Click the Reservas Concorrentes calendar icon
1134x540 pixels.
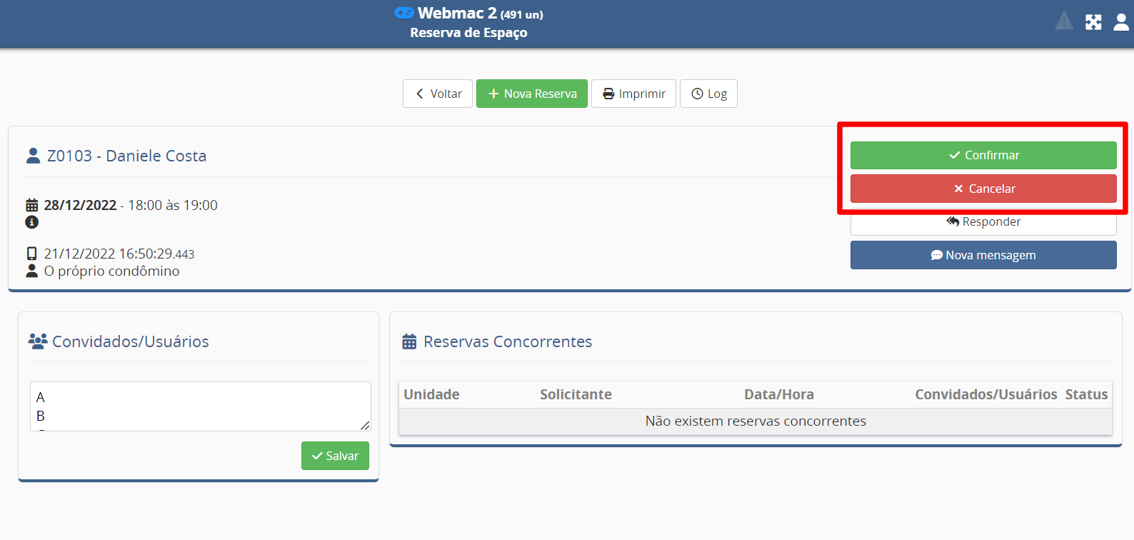(x=409, y=342)
